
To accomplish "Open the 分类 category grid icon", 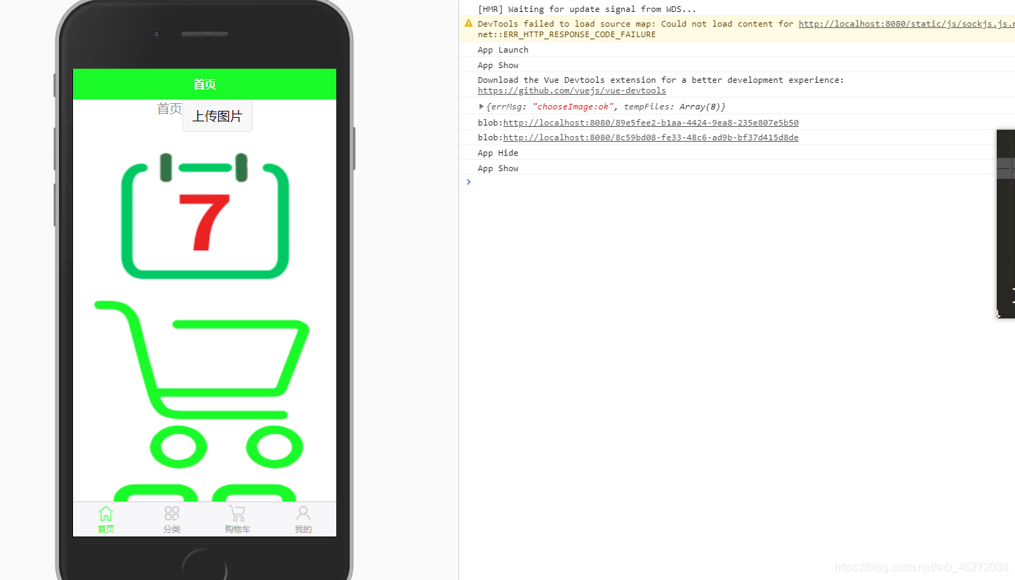I will pos(172,513).
